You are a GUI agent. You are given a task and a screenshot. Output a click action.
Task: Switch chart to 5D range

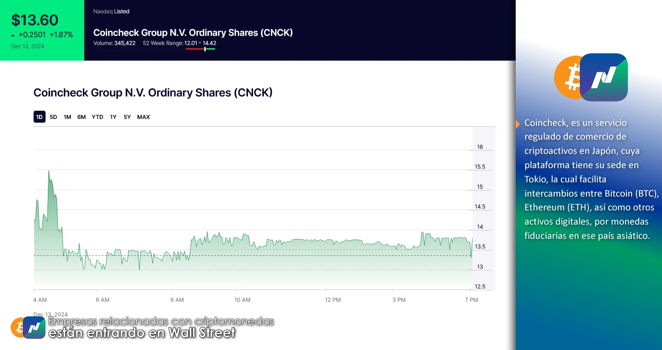pos(53,117)
